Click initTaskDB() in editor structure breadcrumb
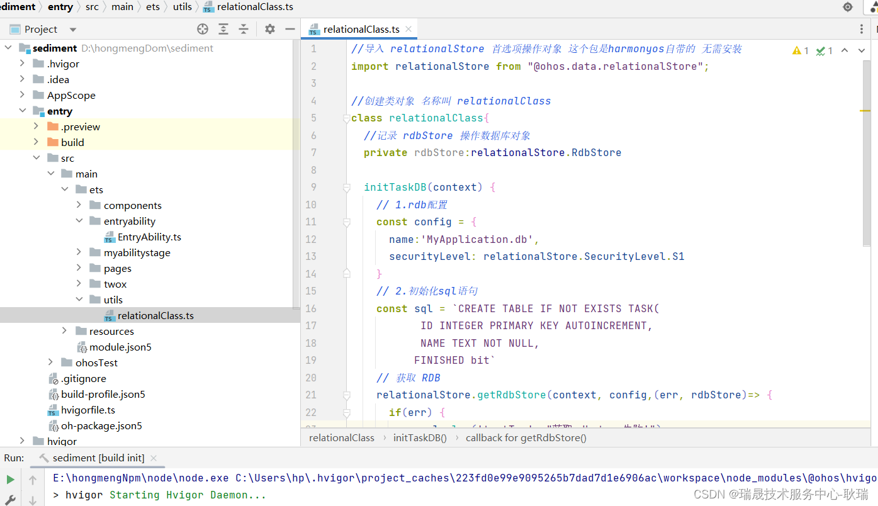This screenshot has height=506, width=878. [420, 438]
